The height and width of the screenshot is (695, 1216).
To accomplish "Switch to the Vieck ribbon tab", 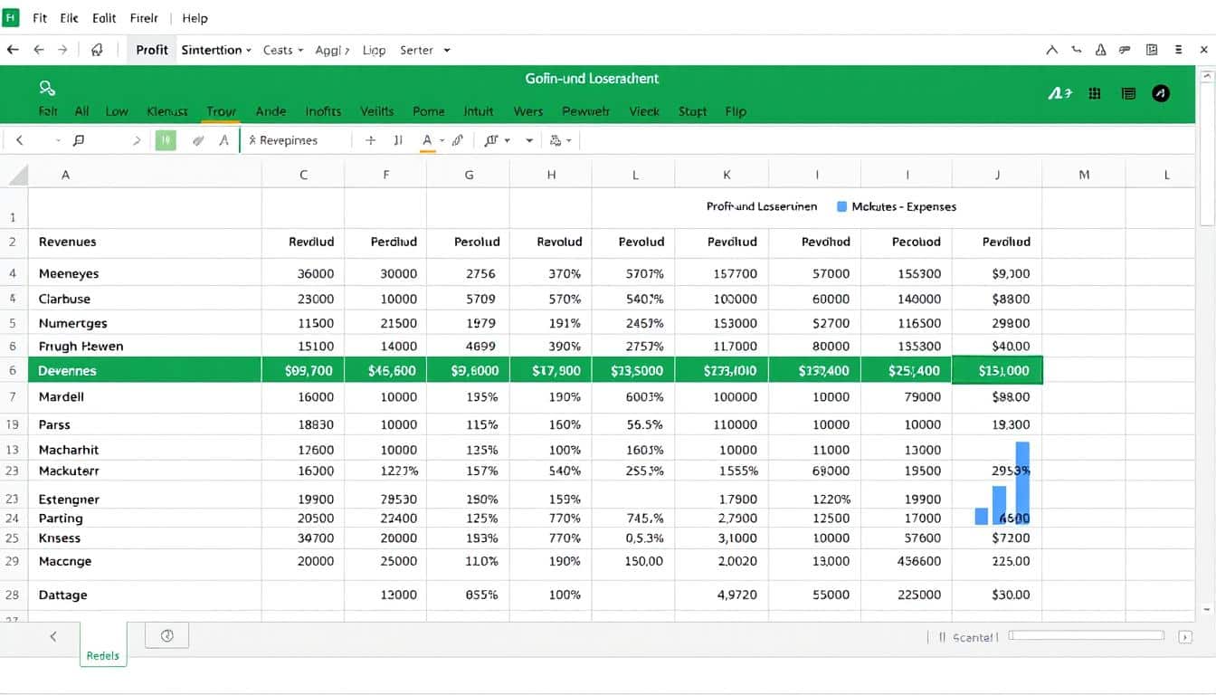I will 644,111.
